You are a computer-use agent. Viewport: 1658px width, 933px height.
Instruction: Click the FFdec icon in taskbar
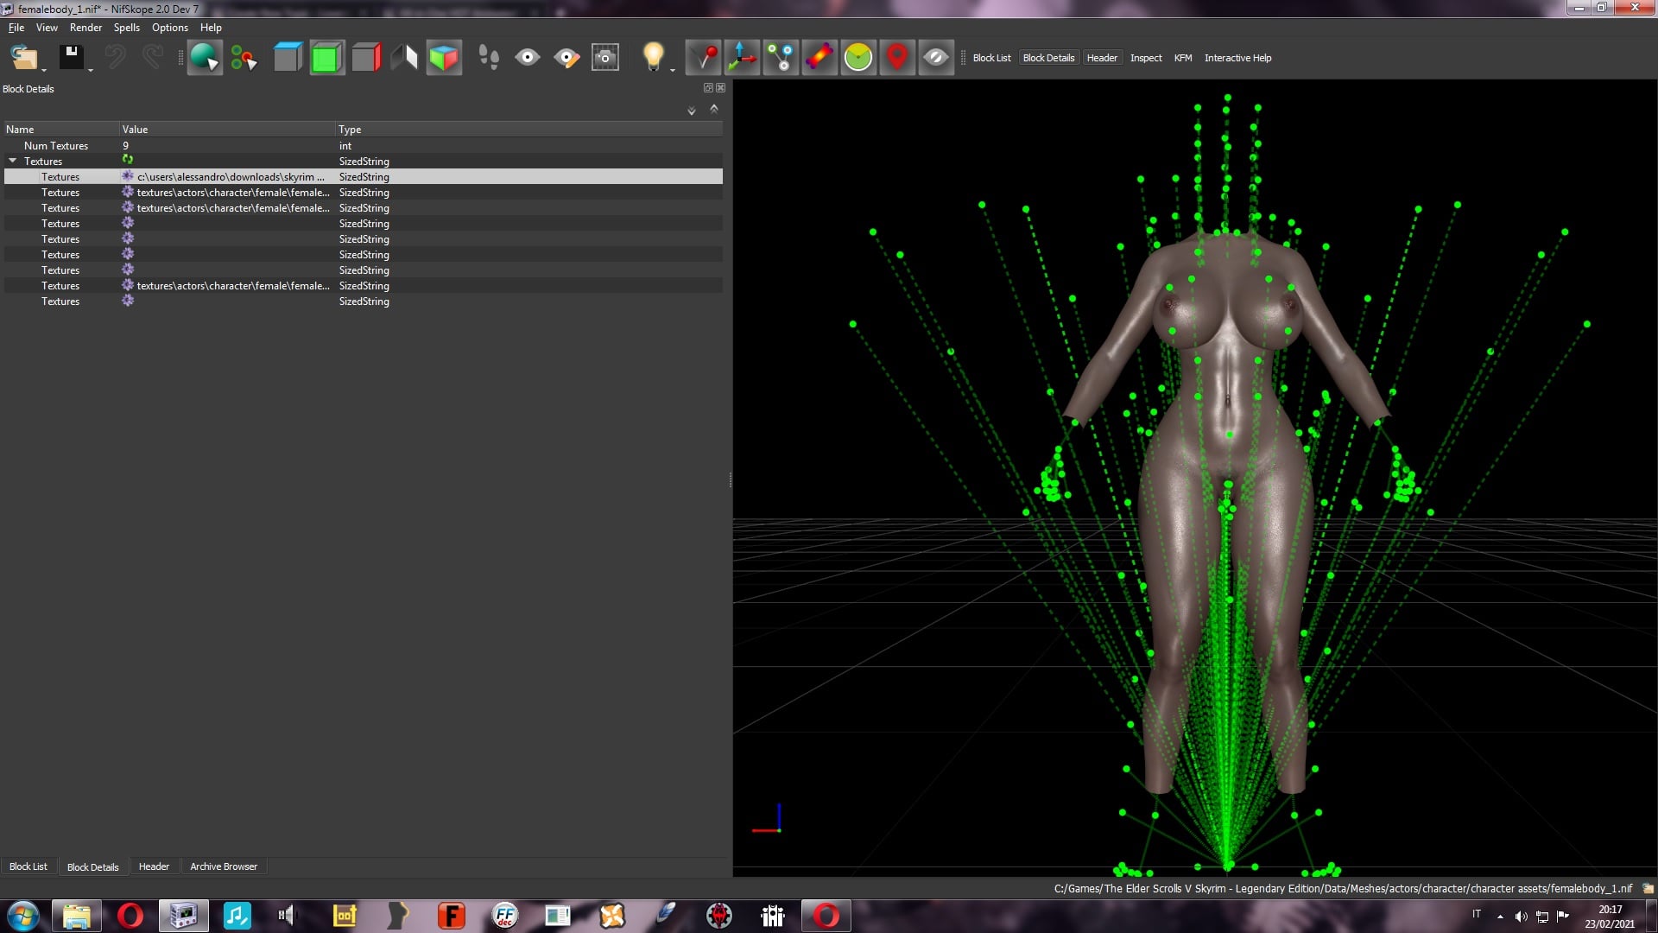click(504, 916)
